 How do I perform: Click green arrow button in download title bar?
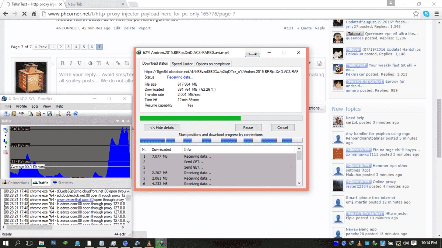(x=252, y=53)
